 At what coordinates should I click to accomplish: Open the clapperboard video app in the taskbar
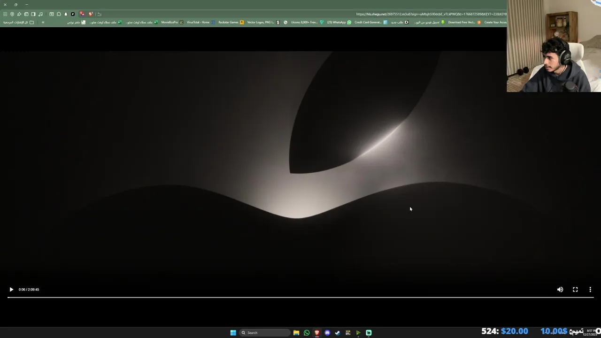coord(348,333)
